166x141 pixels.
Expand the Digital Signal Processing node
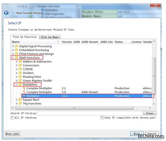(13, 46)
